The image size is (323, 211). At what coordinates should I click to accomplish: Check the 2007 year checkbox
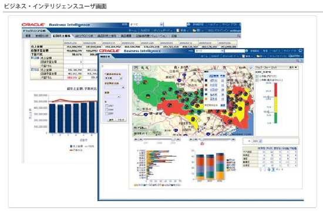click(107, 106)
